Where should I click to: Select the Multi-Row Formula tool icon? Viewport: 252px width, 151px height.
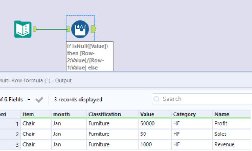tap(80, 29)
